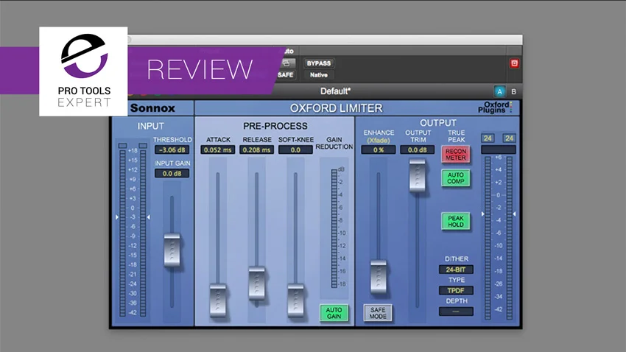
Task: Click the compare icon beside BYPASS
Action: coord(286,63)
